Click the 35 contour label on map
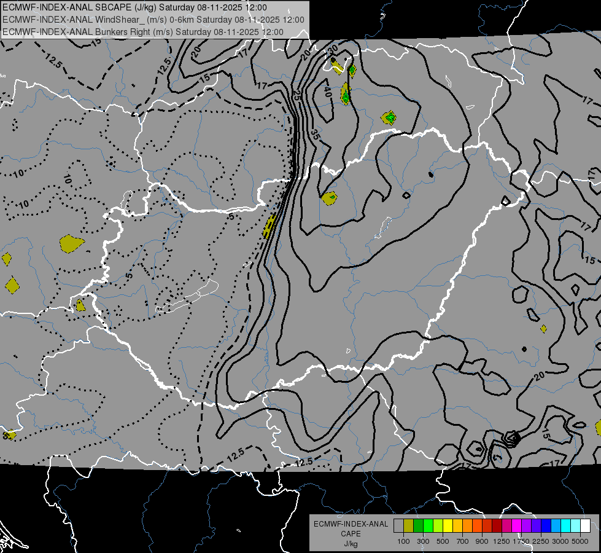Screen dimensions: 601x553 [315, 135]
